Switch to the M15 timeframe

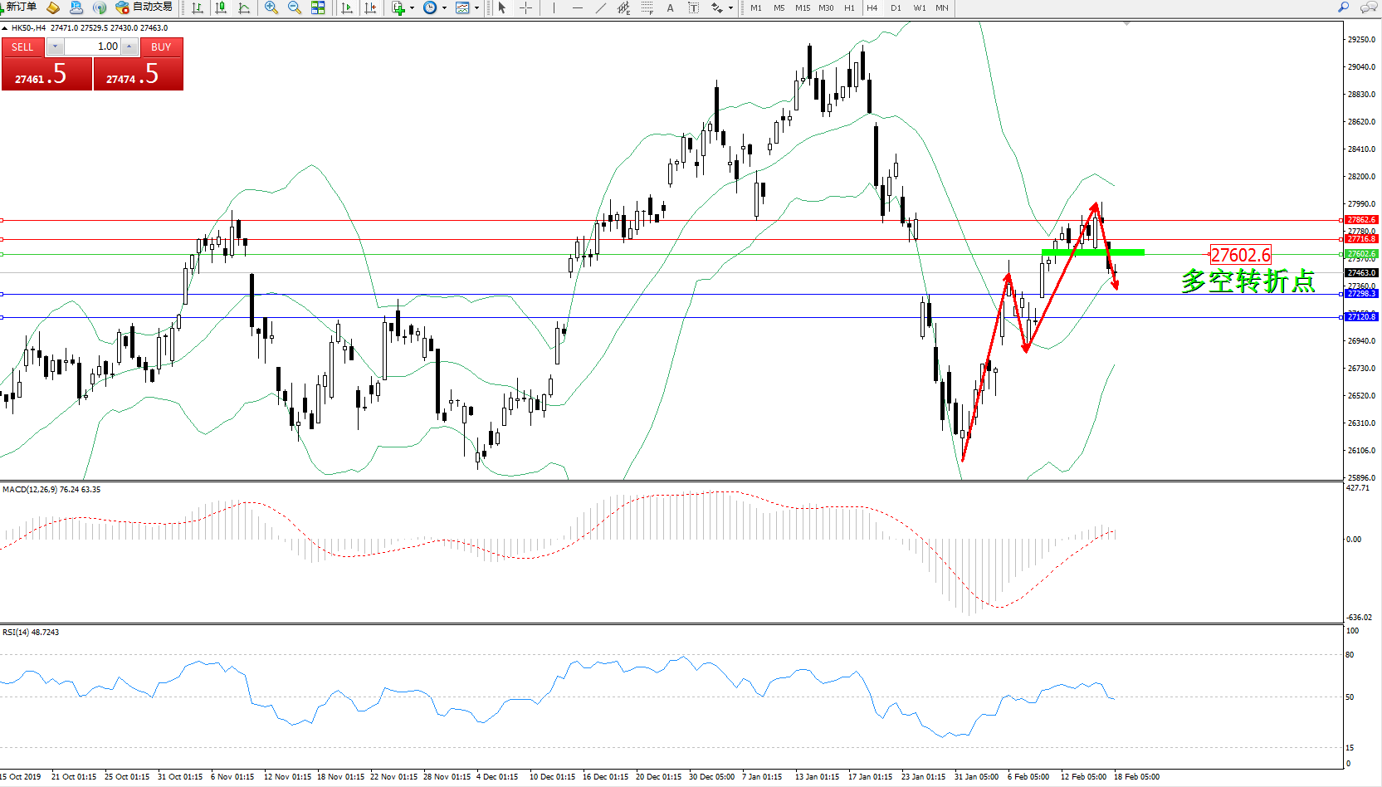[x=802, y=7]
